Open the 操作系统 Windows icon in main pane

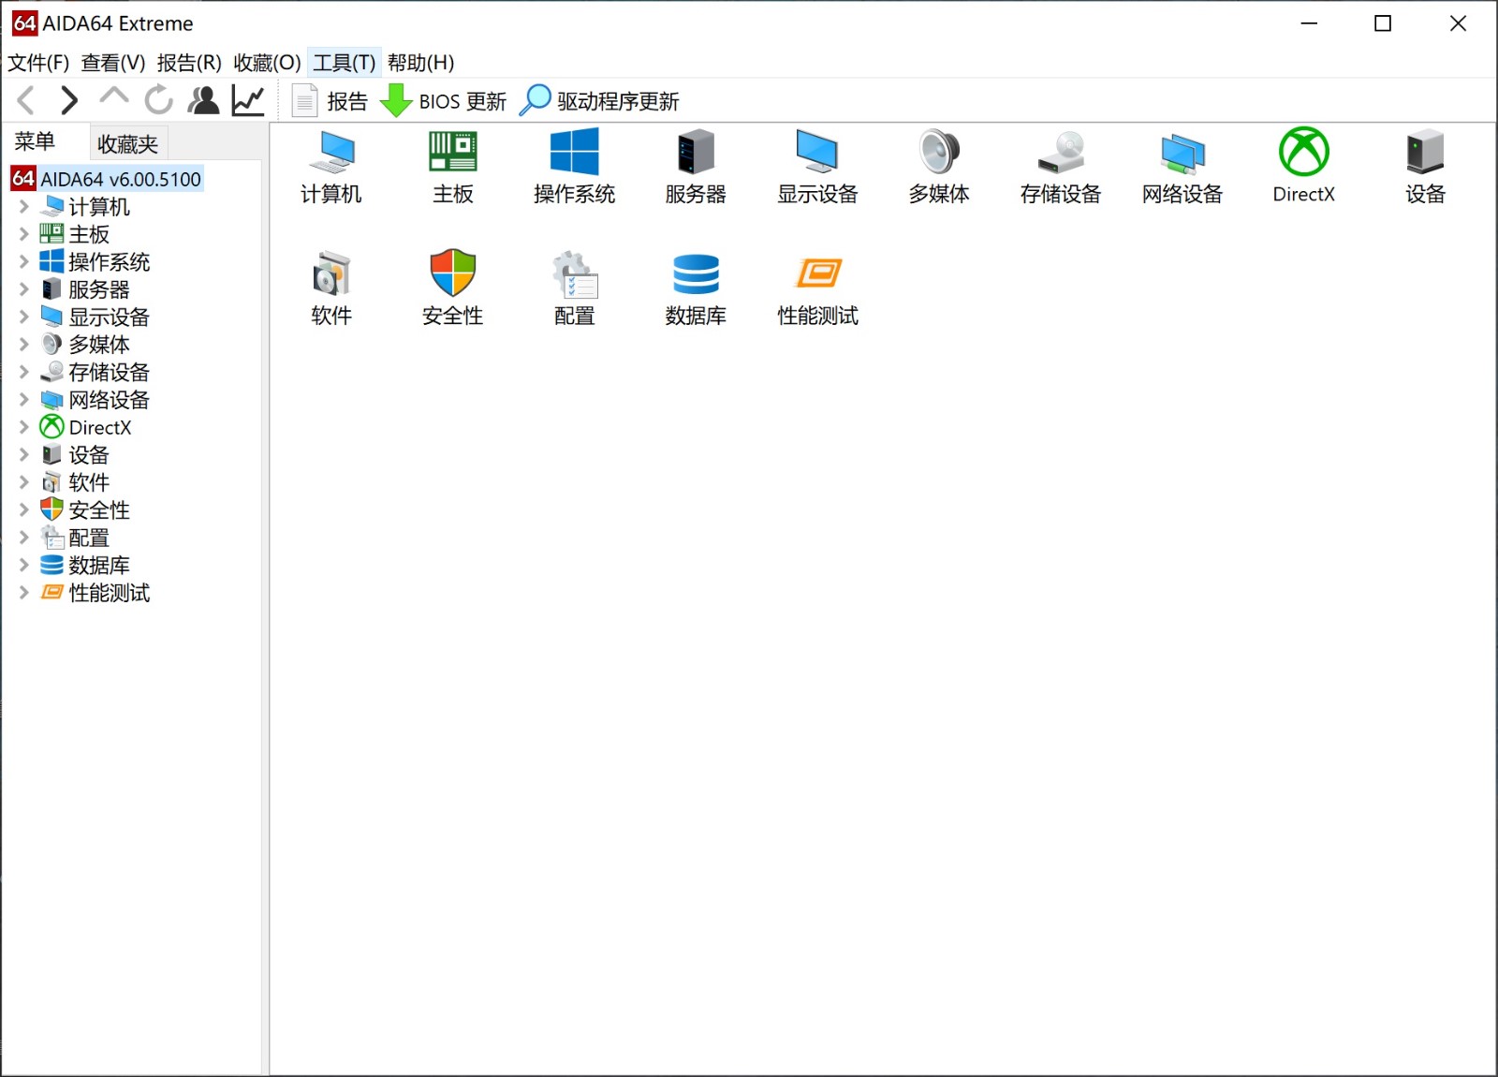tap(574, 168)
